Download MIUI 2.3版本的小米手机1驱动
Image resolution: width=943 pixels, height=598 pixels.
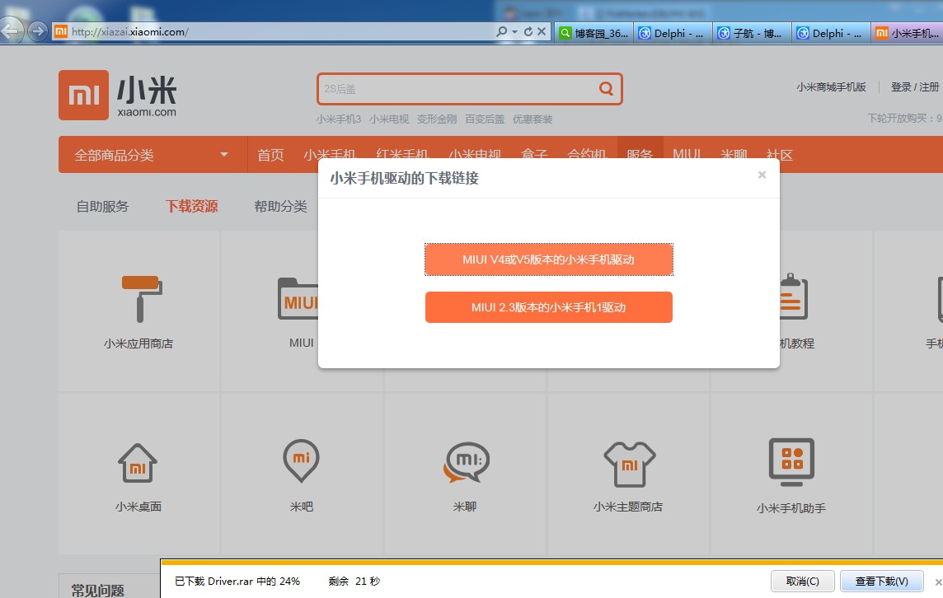(x=548, y=307)
